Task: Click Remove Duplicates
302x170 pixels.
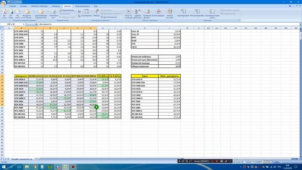Action: coord(138,14)
